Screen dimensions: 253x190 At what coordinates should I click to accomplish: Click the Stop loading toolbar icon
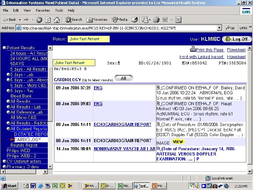(39, 20)
